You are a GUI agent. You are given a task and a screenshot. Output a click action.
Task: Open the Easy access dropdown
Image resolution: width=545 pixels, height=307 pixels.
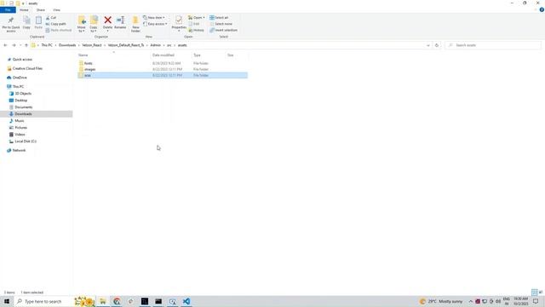(155, 24)
